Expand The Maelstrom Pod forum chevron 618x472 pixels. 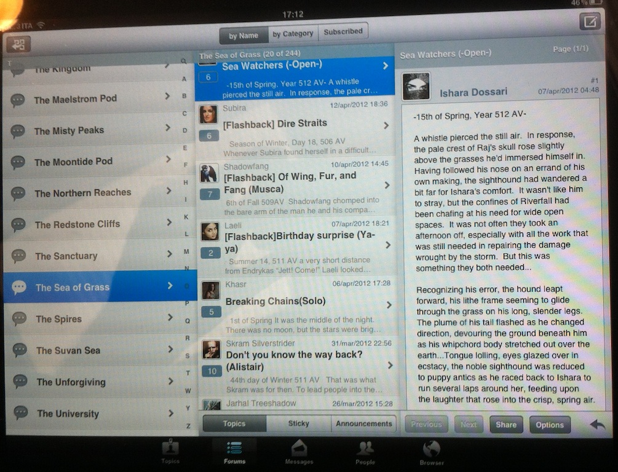(x=167, y=96)
